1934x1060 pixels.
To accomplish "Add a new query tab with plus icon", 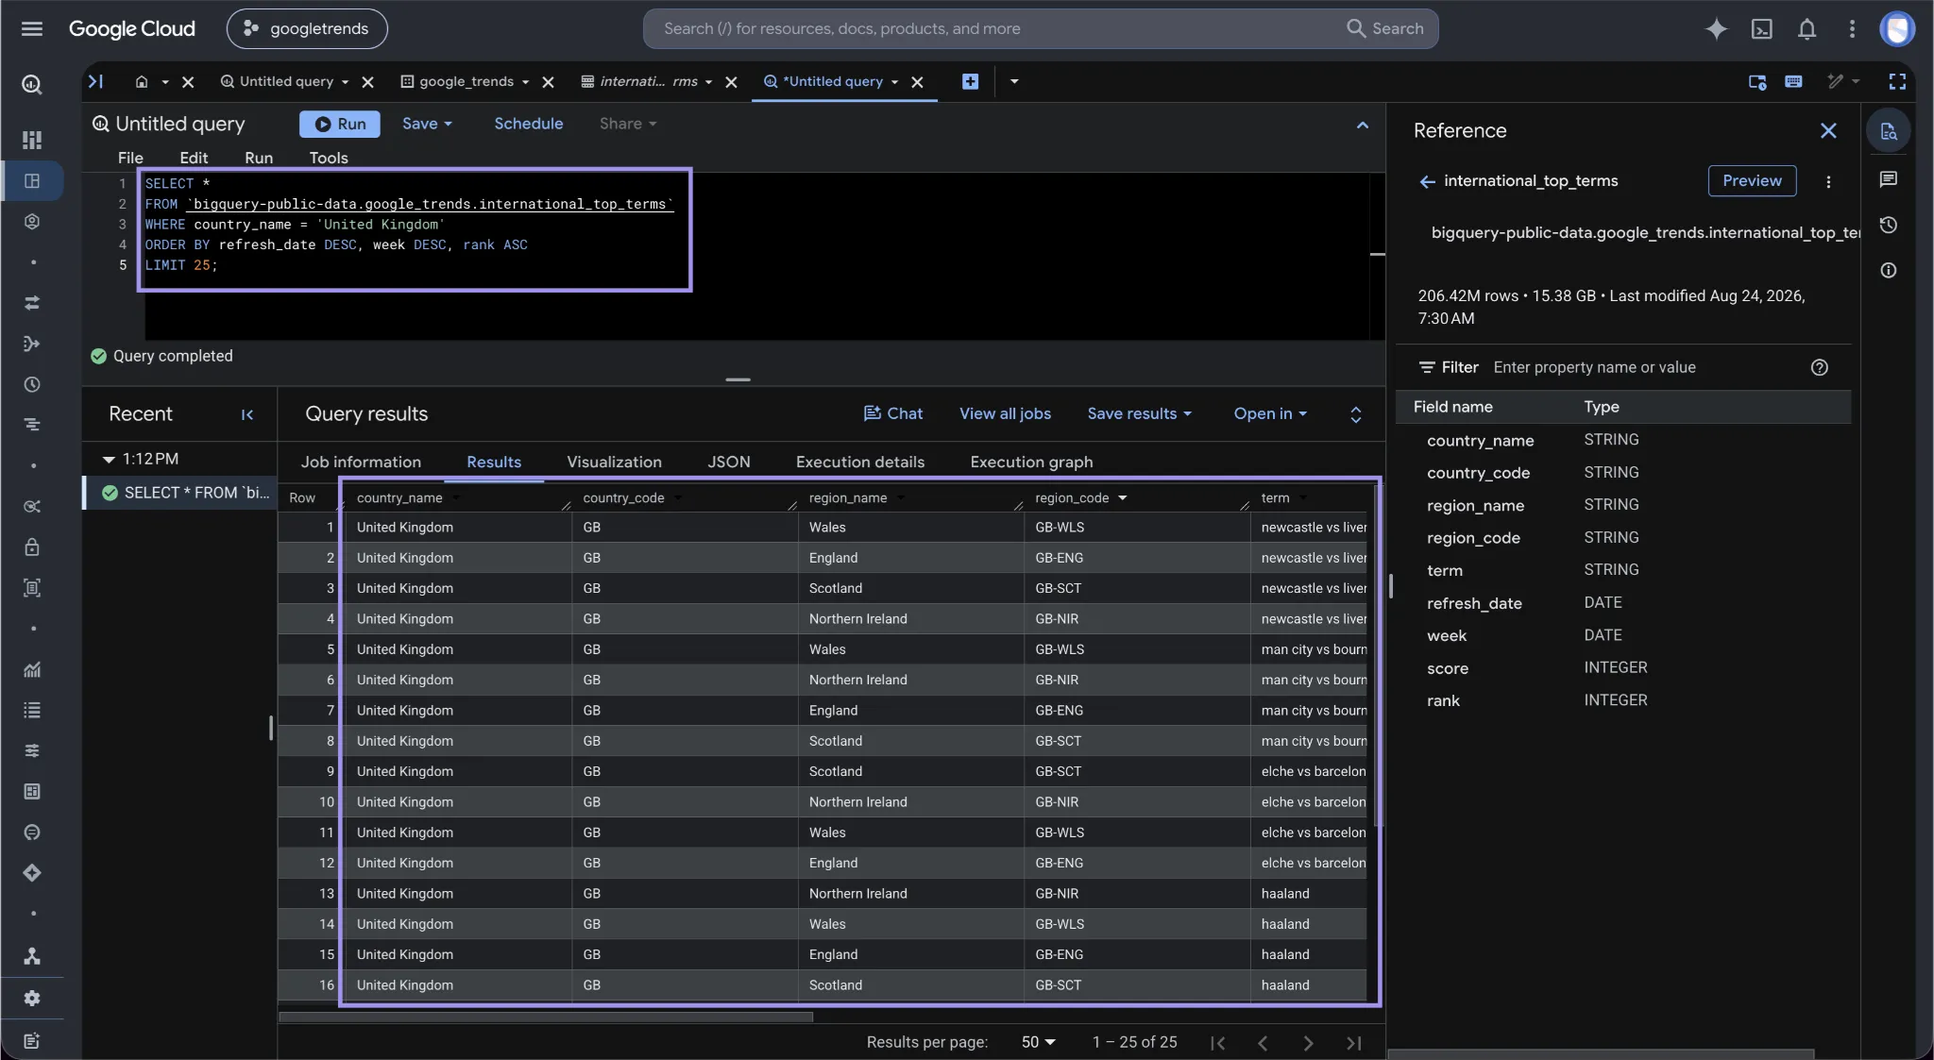I will [x=970, y=81].
